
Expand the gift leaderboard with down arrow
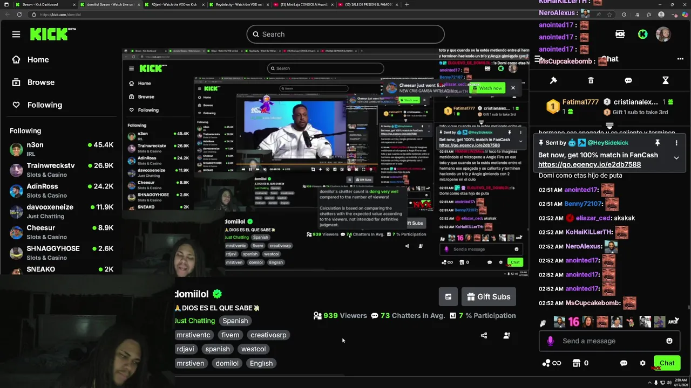click(609, 125)
